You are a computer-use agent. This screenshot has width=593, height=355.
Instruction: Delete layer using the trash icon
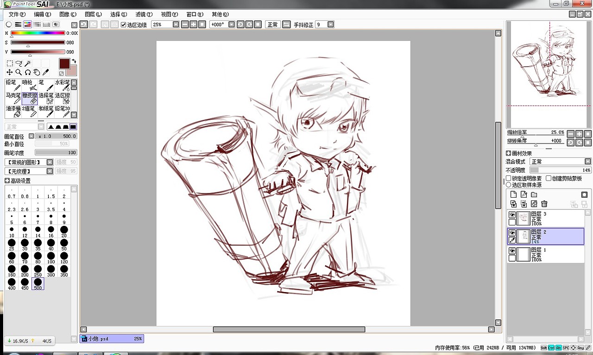click(x=544, y=204)
